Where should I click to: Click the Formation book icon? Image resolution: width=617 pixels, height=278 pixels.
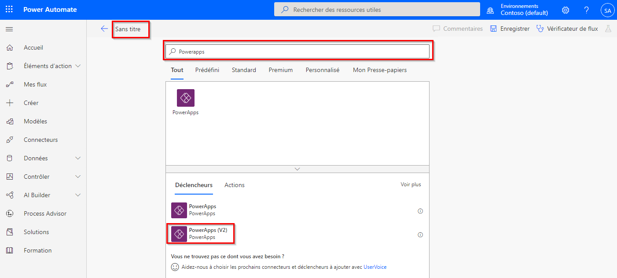(10, 250)
